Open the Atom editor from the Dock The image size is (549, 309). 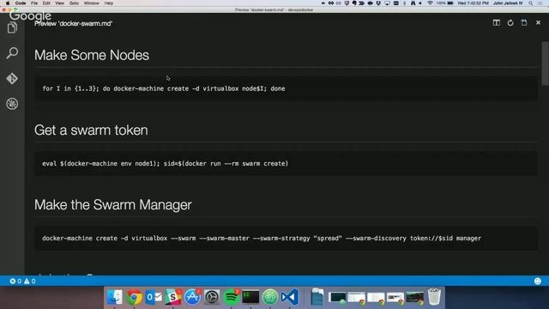[270, 297]
